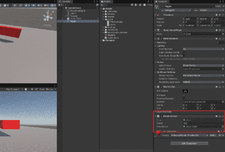
Task: Open the Tag dropdown showing Untagged
Action: (x=178, y=10)
